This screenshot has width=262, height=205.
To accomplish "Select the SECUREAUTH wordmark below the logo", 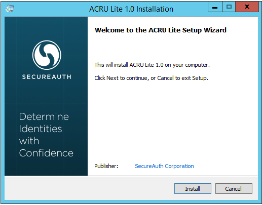I will (x=47, y=77).
